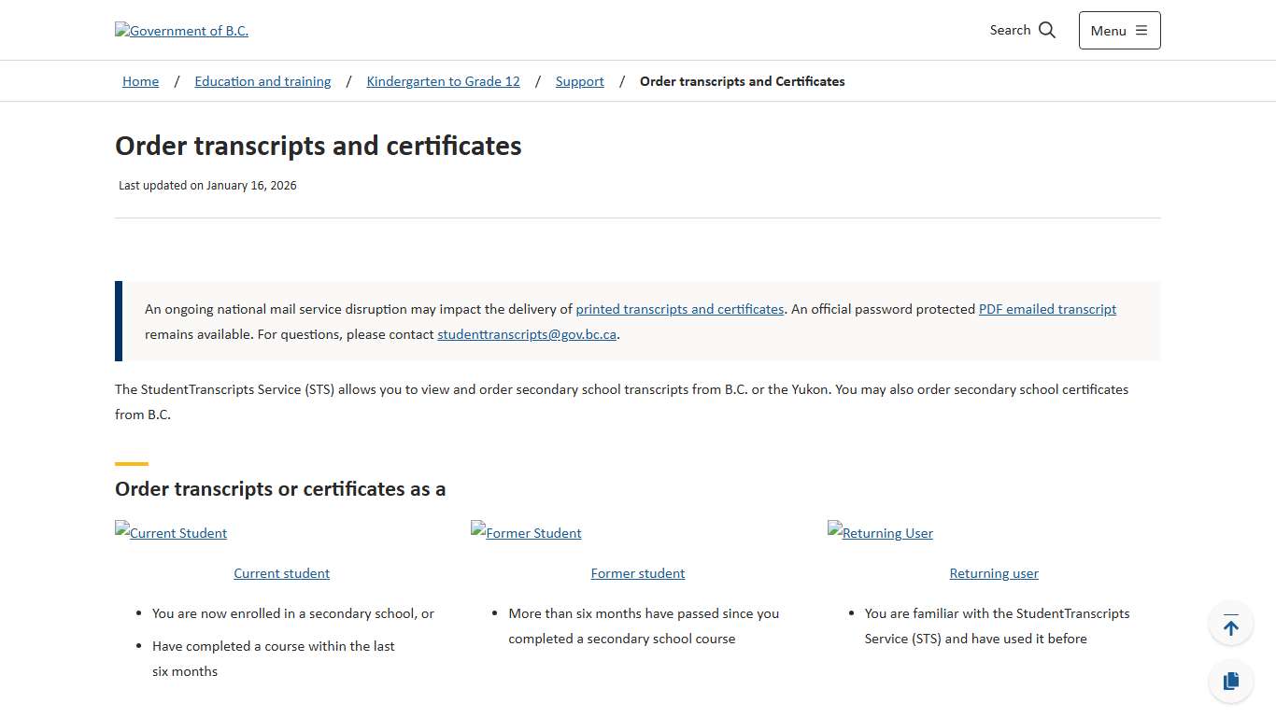Email studenttranscripts@gov.bc.ca via the link
The height and width of the screenshot is (717, 1276).
point(527,334)
